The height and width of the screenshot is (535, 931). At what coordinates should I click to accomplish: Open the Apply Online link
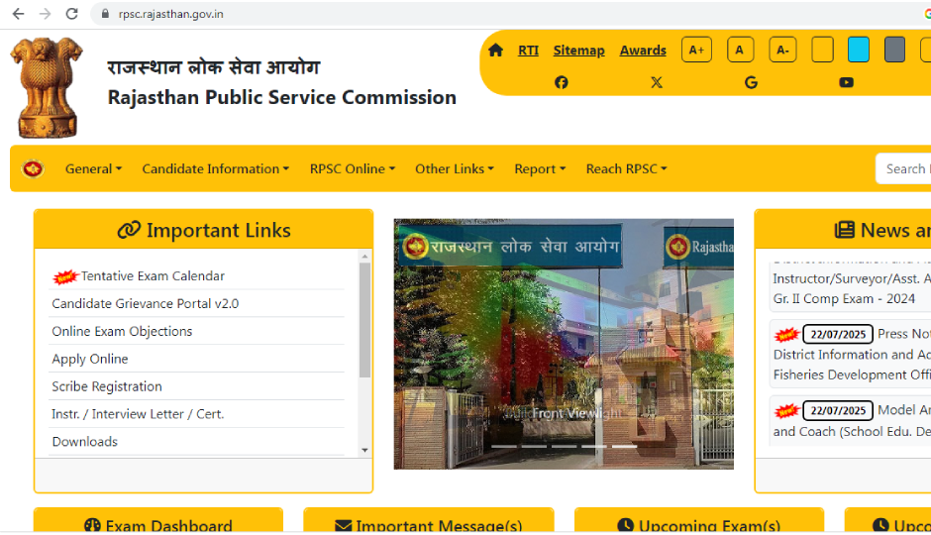pos(90,360)
